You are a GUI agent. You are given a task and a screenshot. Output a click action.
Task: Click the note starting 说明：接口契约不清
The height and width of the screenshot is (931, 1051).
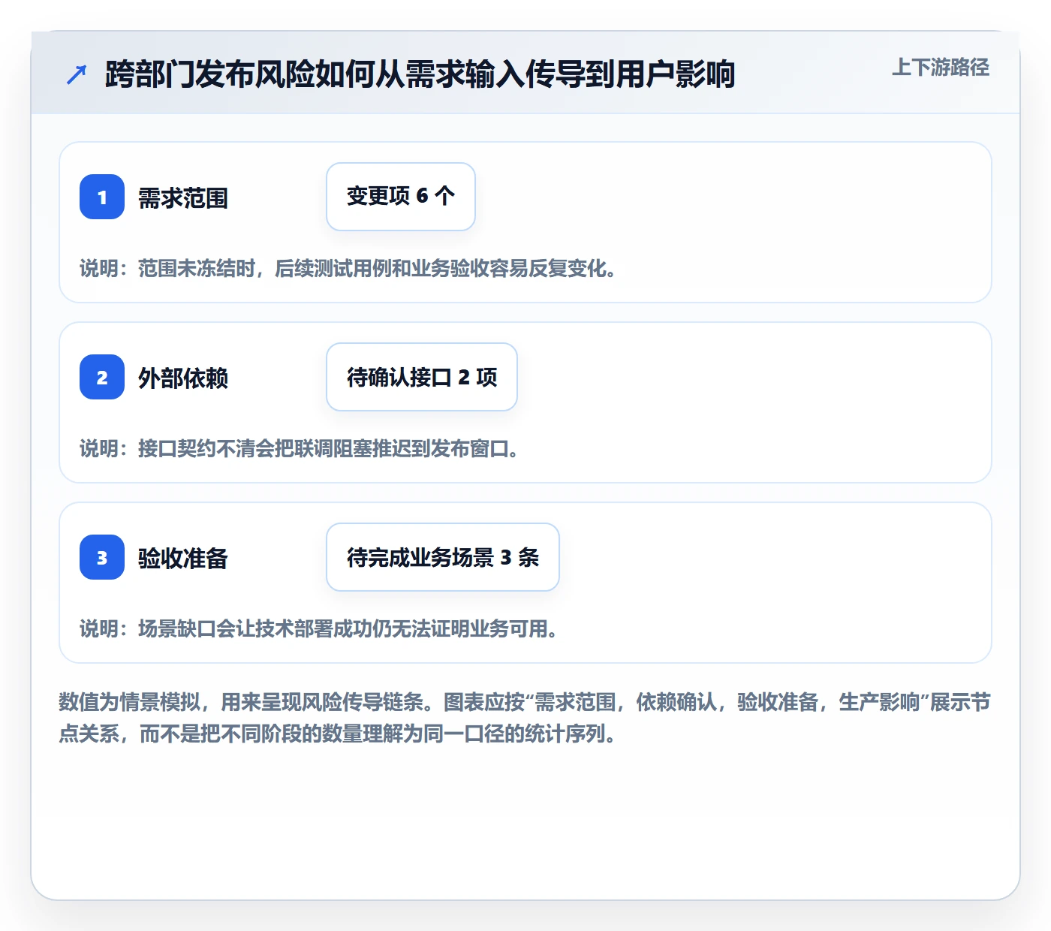[x=300, y=449]
